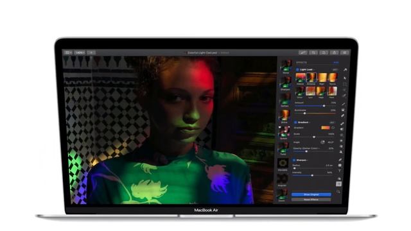Viewport: 411px width, 231px height.
Task: Choose the Soften effect preset thumbnail
Action: tap(285, 99)
